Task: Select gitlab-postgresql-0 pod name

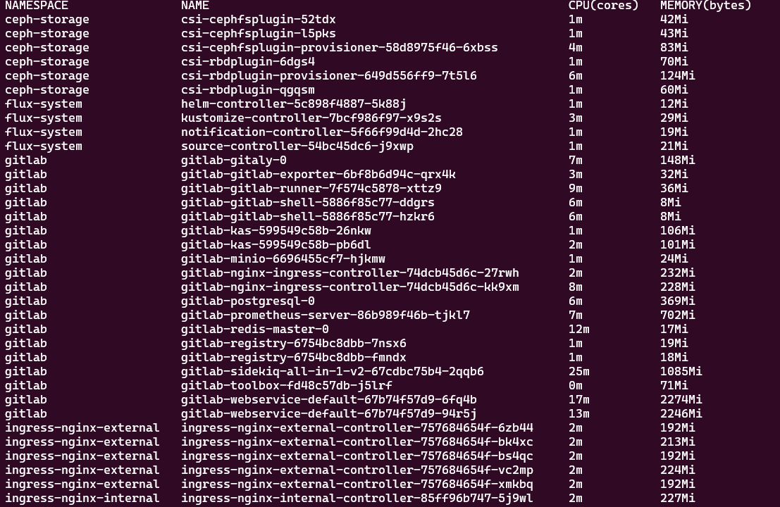Action: click(247, 301)
